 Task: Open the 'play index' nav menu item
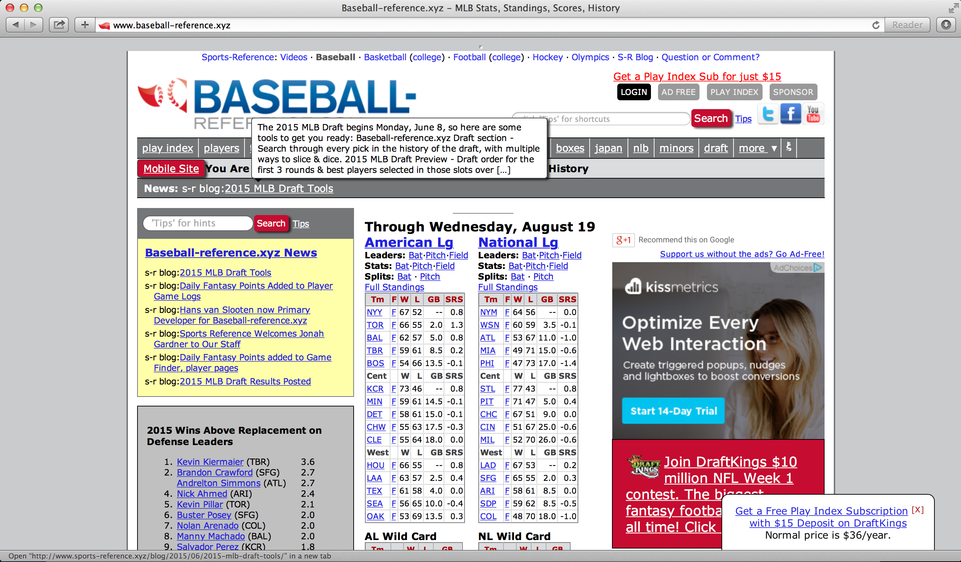[x=167, y=148]
